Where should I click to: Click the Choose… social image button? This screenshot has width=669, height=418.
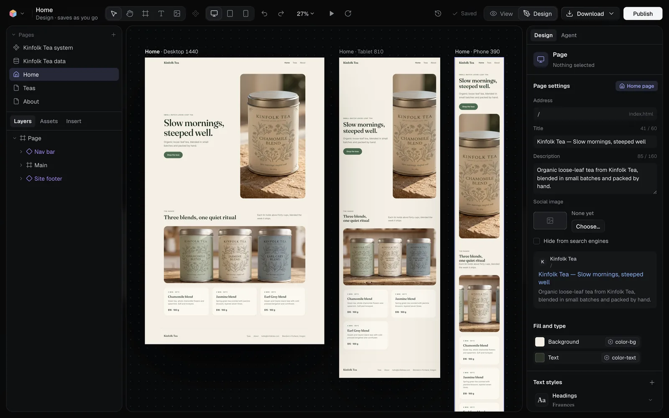point(588,226)
